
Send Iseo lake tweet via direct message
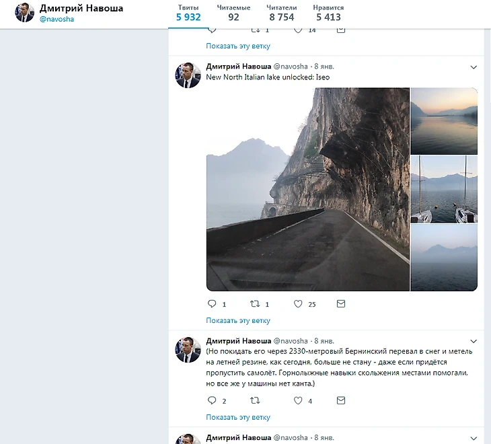pyautogui.click(x=341, y=303)
